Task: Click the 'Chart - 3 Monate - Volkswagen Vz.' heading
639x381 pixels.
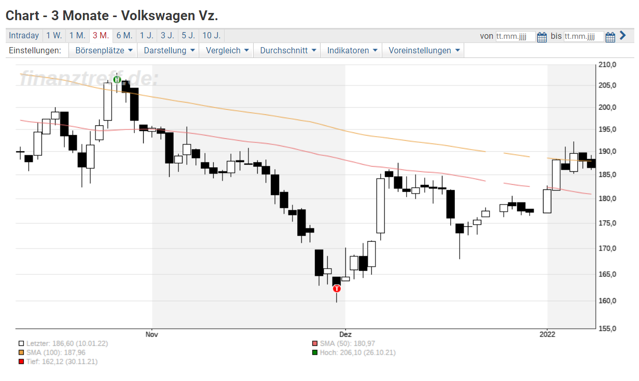Action: coord(112,16)
